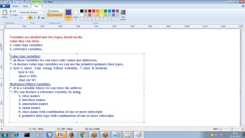Viewport: 245px width, 138px height.
Task: Click the Paint help question mark icon
Action: tap(243, 6)
